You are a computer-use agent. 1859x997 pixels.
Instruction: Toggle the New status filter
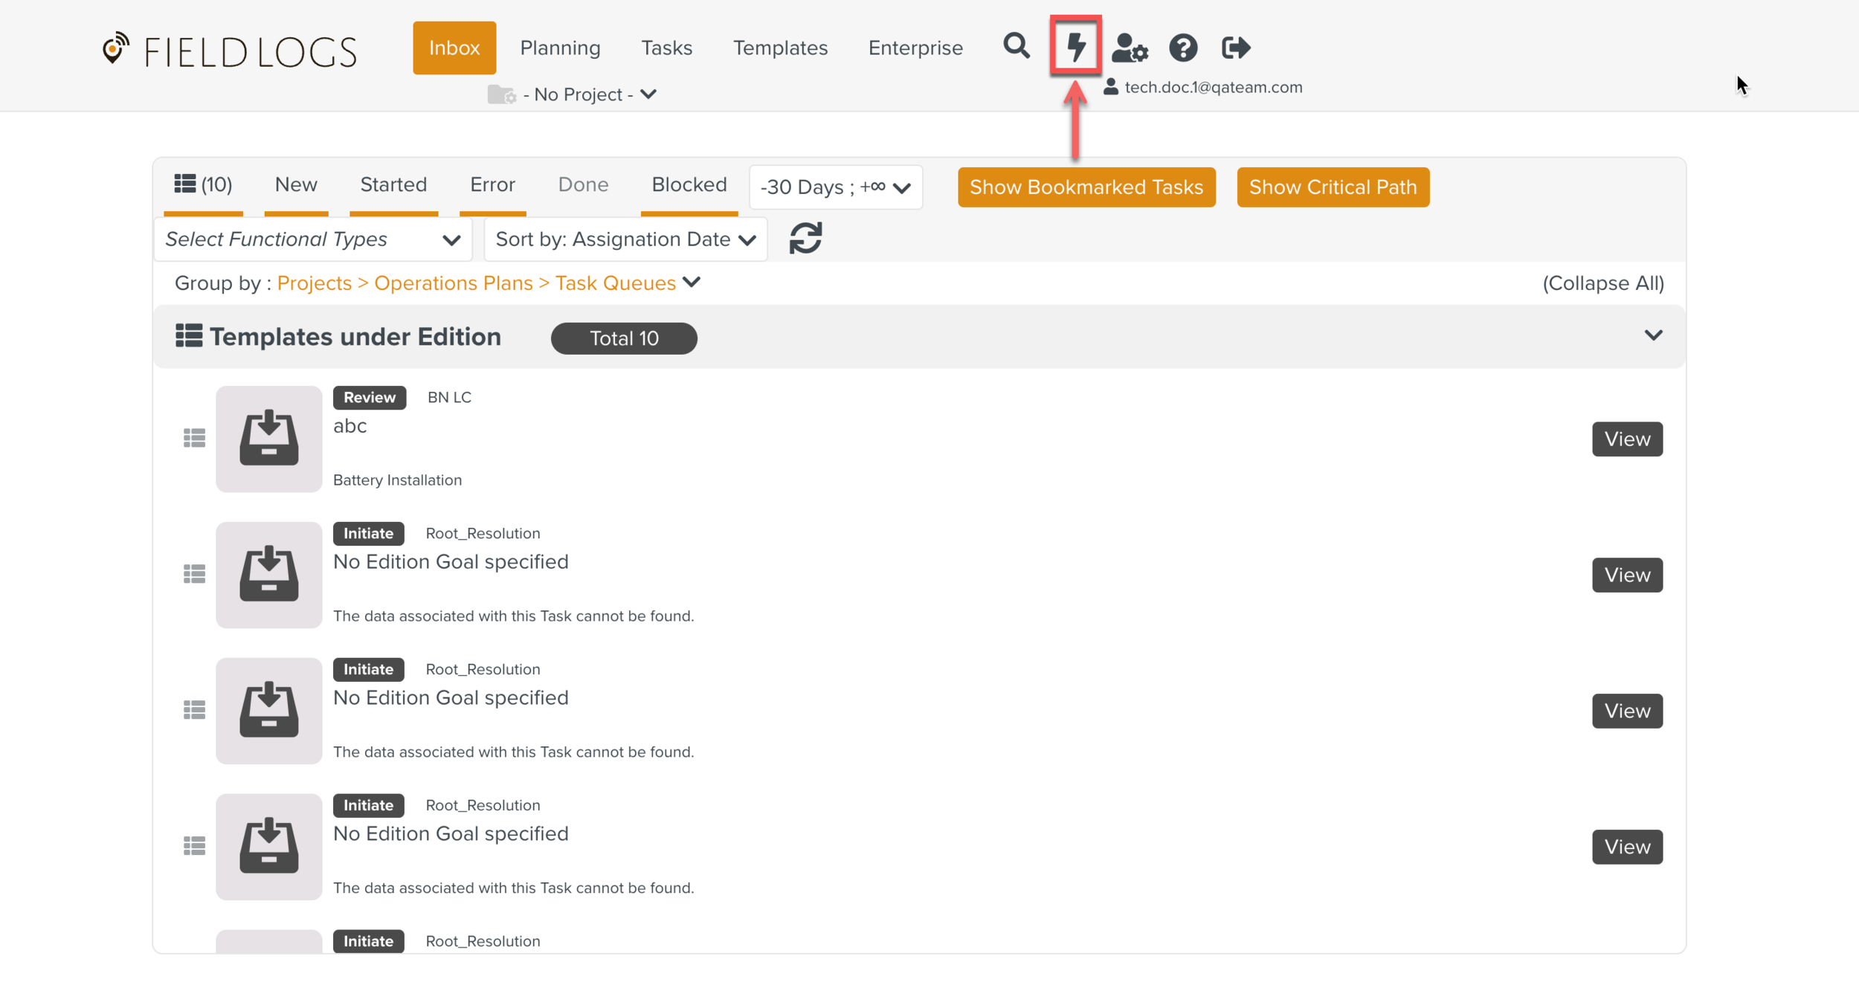[x=296, y=185]
